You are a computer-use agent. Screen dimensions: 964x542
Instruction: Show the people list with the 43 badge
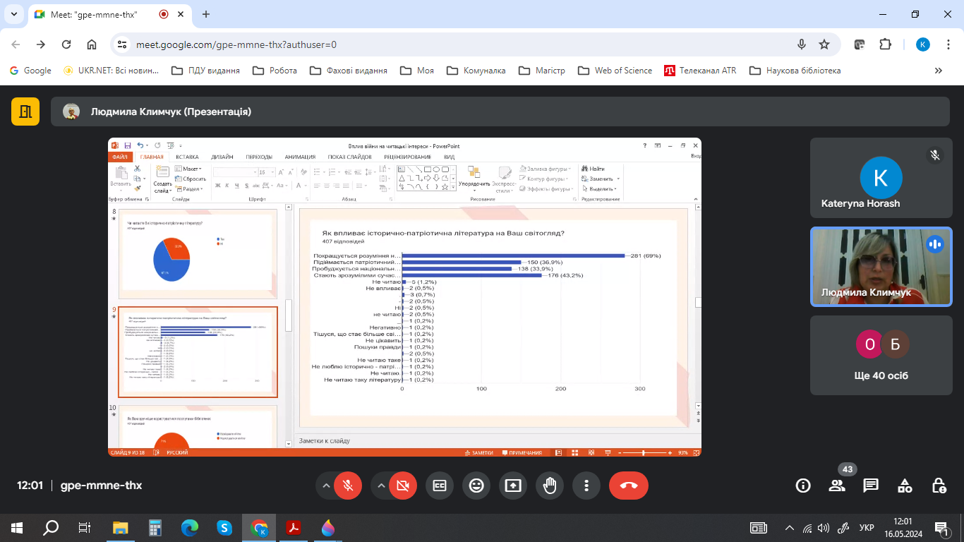(x=837, y=486)
